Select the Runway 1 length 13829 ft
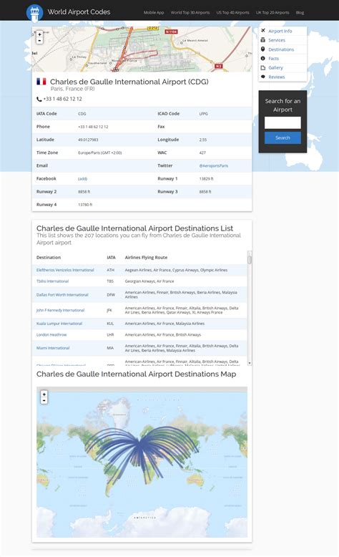The height and width of the screenshot is (557, 339). (x=206, y=179)
